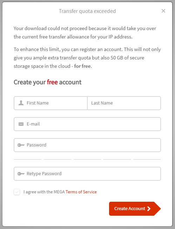
Task: Tick the agree with MEGA terms checkbox
Action: point(17,192)
